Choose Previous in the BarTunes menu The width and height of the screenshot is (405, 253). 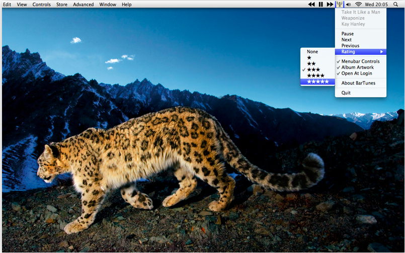pyautogui.click(x=361, y=46)
